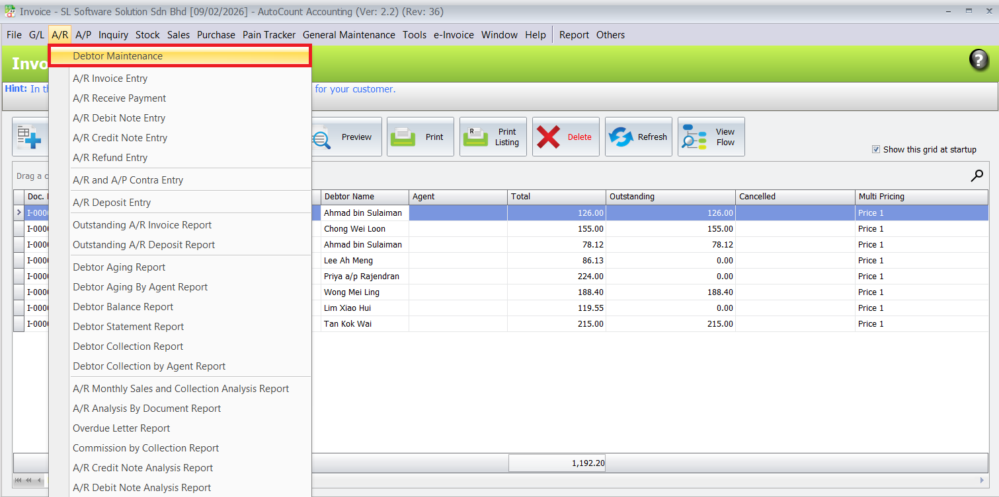Viewport: 999px width, 497px height.
Task: Click the Preview magnifier icon
Action: 322,138
